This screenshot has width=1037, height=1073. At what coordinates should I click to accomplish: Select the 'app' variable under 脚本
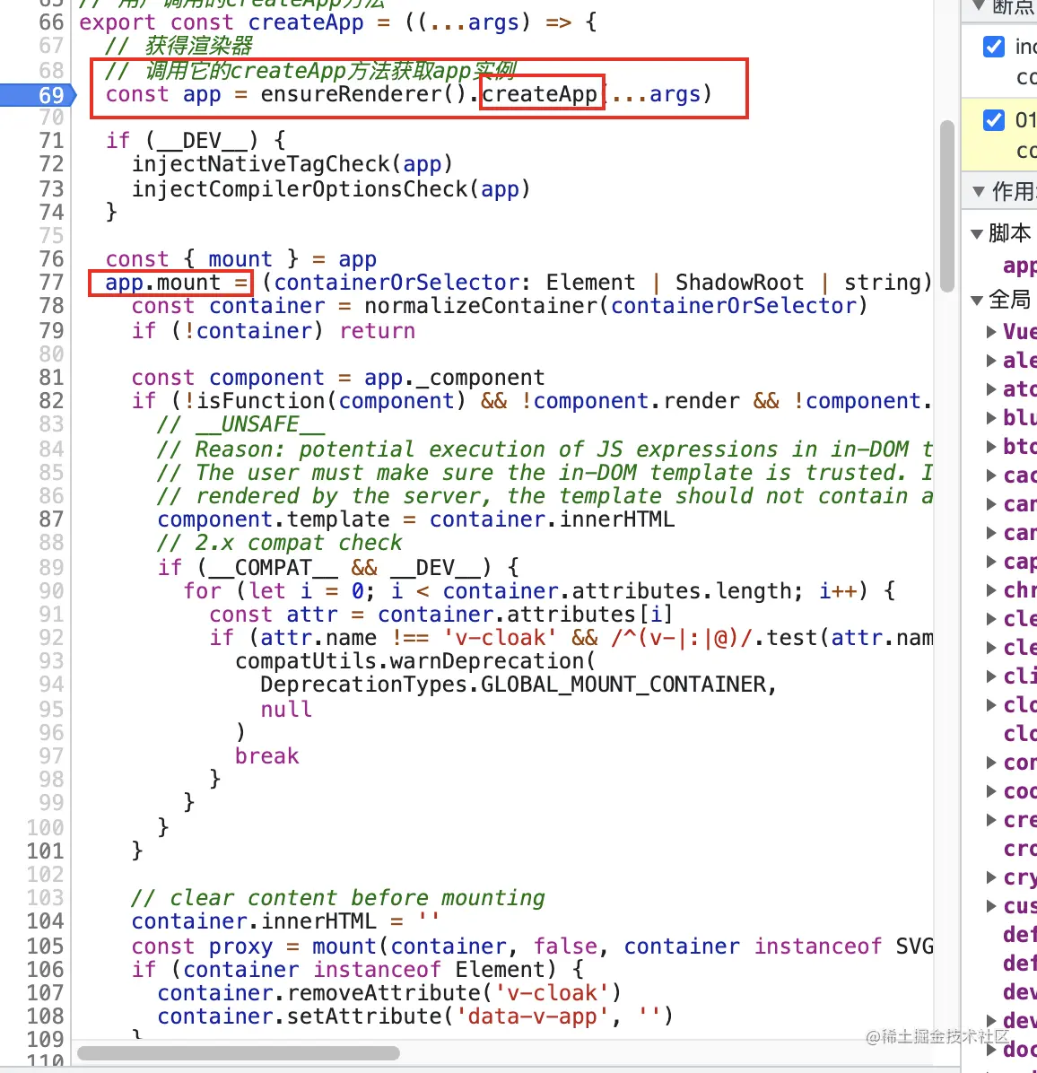(1019, 266)
